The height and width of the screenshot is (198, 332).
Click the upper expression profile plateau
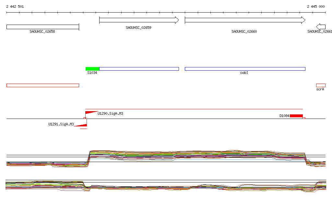click(195, 155)
